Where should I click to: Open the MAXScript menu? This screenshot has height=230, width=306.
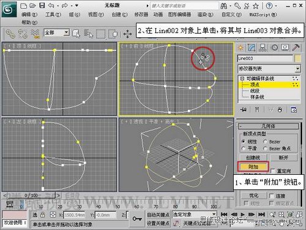263,15
